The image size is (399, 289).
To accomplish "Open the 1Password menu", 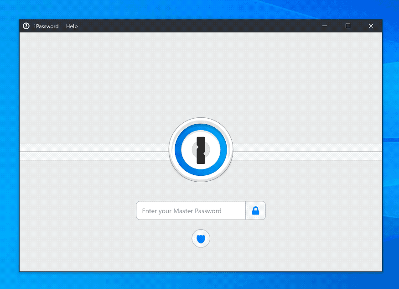I will [x=46, y=26].
